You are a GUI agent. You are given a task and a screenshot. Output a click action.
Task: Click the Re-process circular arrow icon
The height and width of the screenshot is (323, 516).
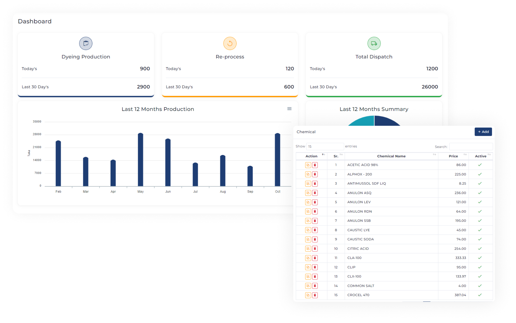(230, 43)
